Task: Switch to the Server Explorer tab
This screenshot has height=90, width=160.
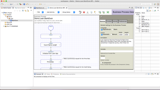Action: click(20, 8)
